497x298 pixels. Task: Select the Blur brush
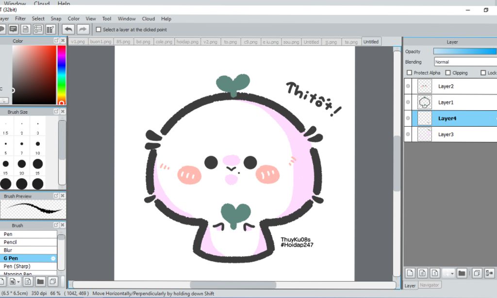pos(28,250)
